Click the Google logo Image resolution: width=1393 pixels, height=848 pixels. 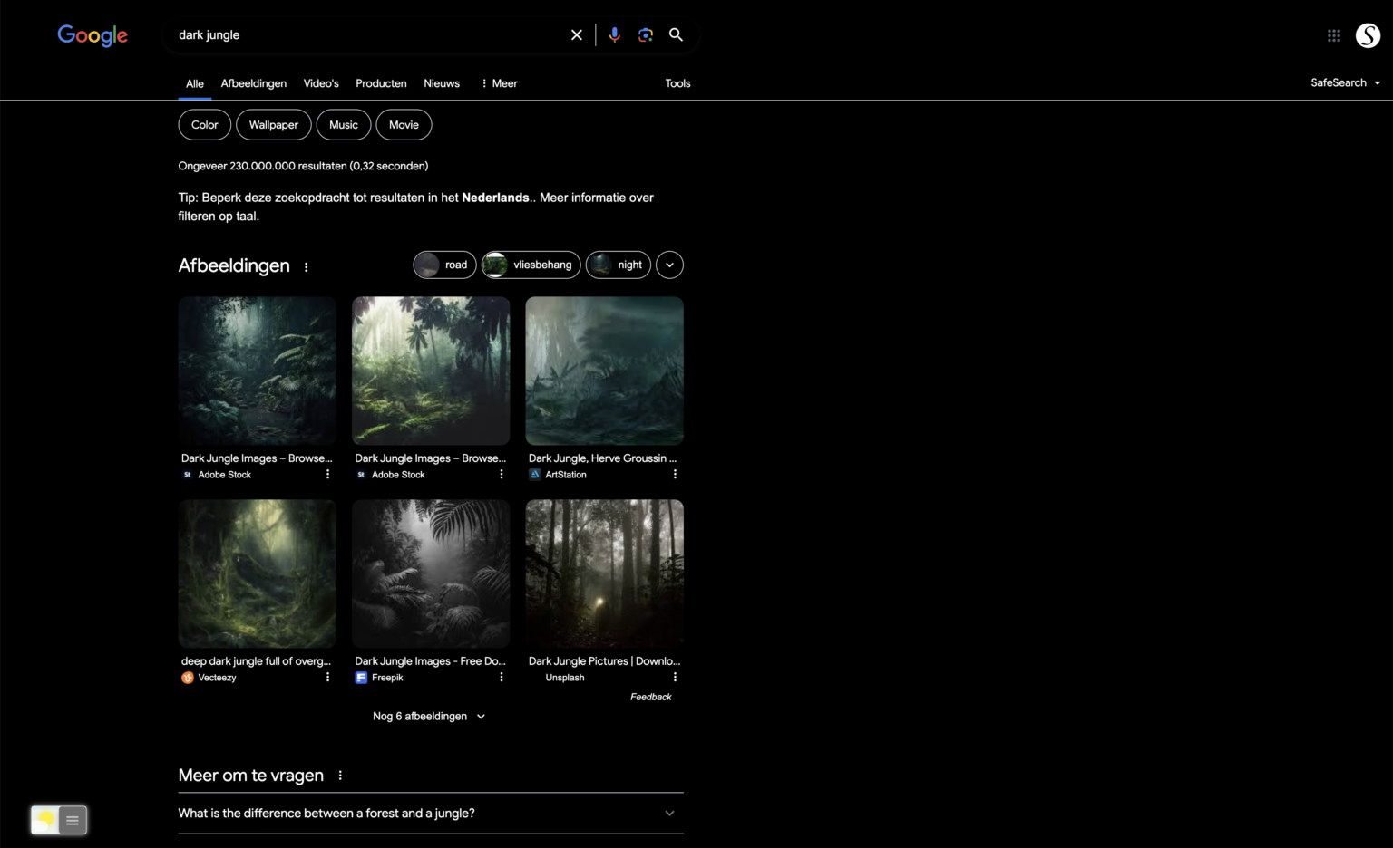pos(92,35)
